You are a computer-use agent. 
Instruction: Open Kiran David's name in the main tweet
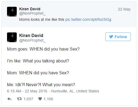tap(31, 35)
